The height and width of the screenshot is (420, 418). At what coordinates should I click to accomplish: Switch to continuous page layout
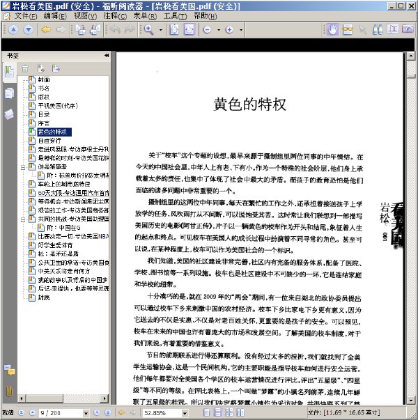218,412
